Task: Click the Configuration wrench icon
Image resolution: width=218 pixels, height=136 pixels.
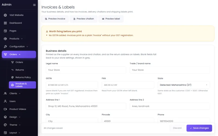Action: (x=5, y=47)
